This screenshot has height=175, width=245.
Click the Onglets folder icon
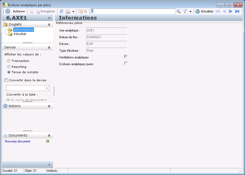(5, 24)
